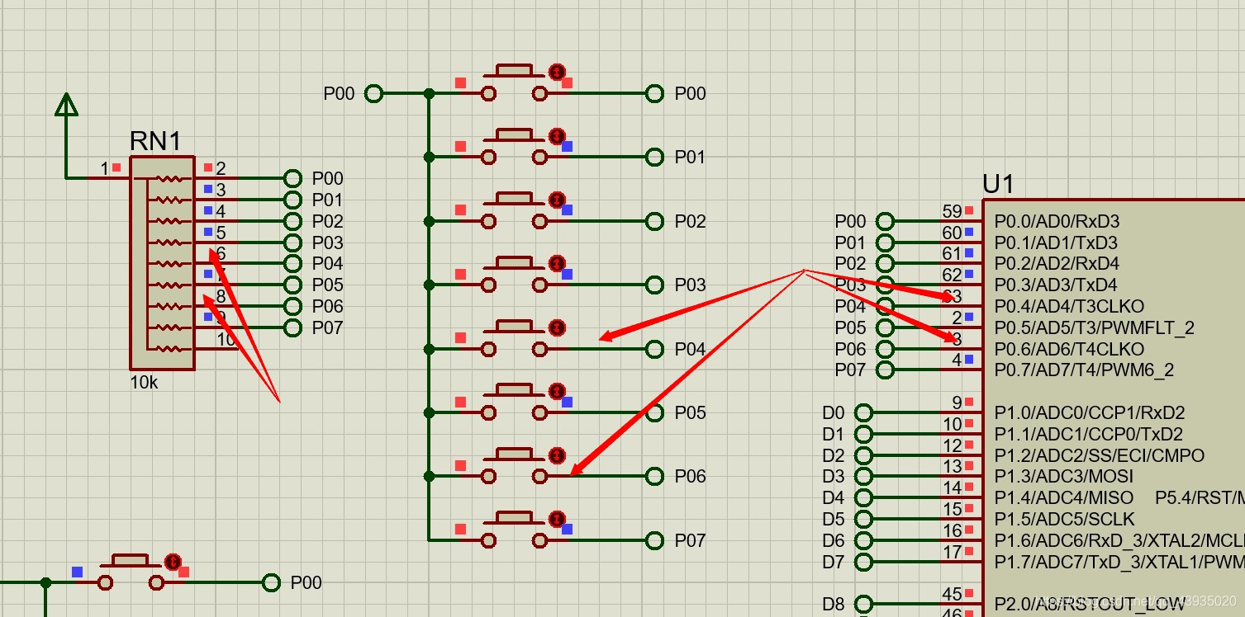1245x617 pixels.
Task: Click the P01 terminal right of the button column
Action: [x=654, y=157]
